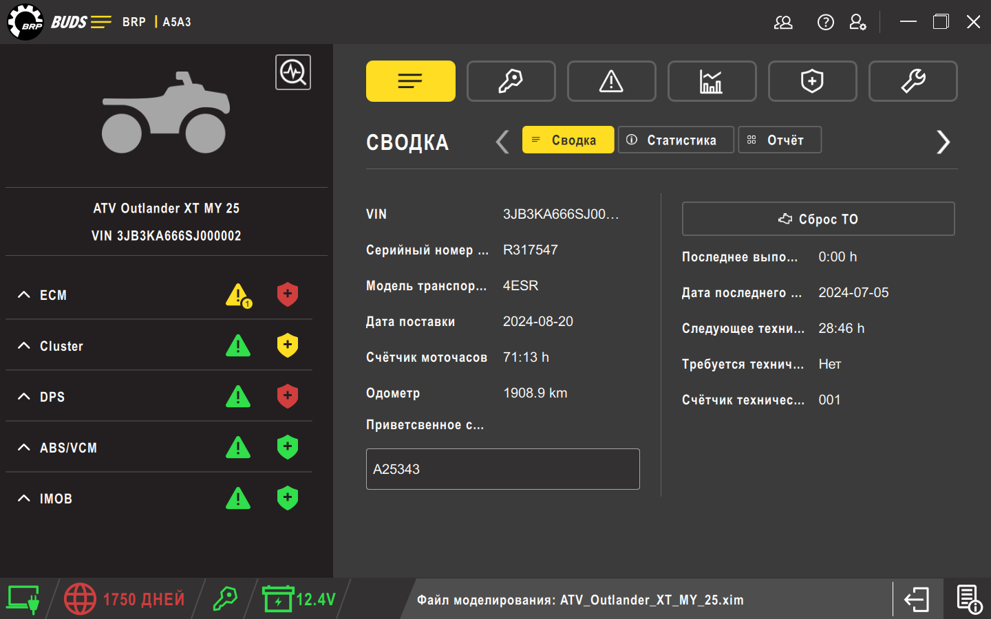Click the Cluster yellow shield icon
The image size is (991, 619).
[288, 345]
